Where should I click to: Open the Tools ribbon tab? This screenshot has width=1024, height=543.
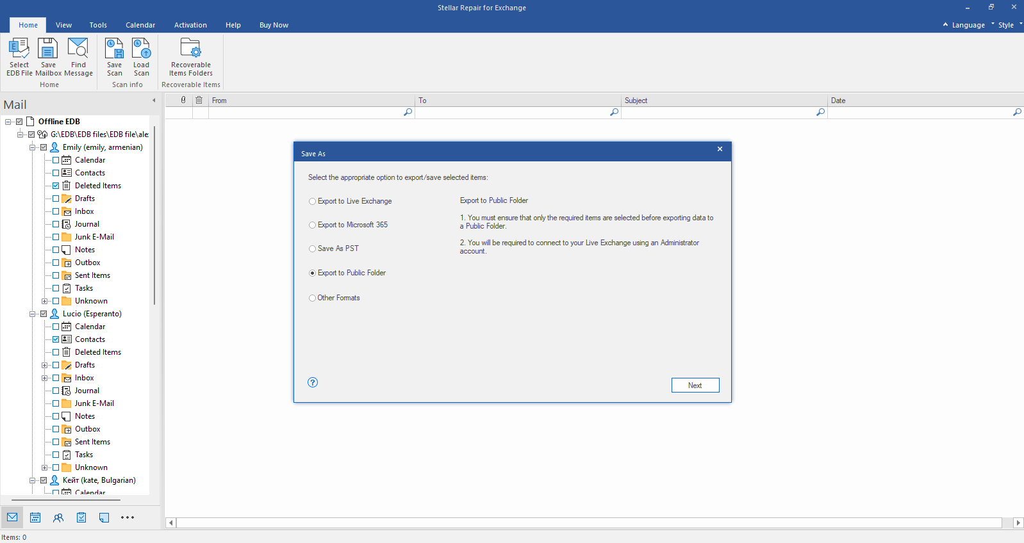tap(98, 25)
